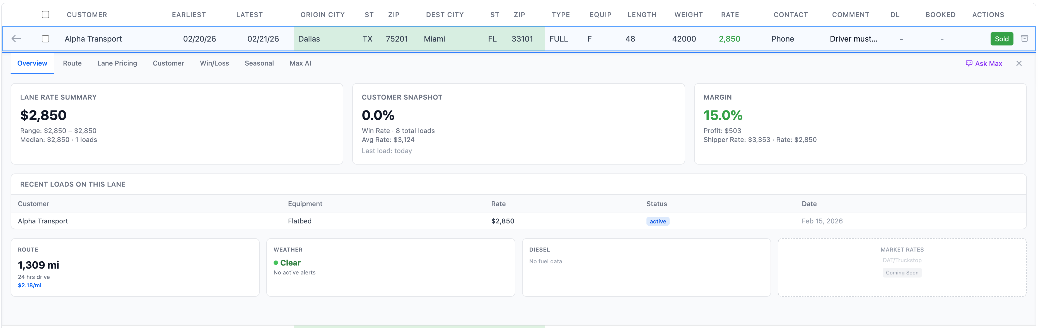Click the Coming Soon badge under Market Rates
Viewport: 1038px width, 328px height.
(902, 272)
